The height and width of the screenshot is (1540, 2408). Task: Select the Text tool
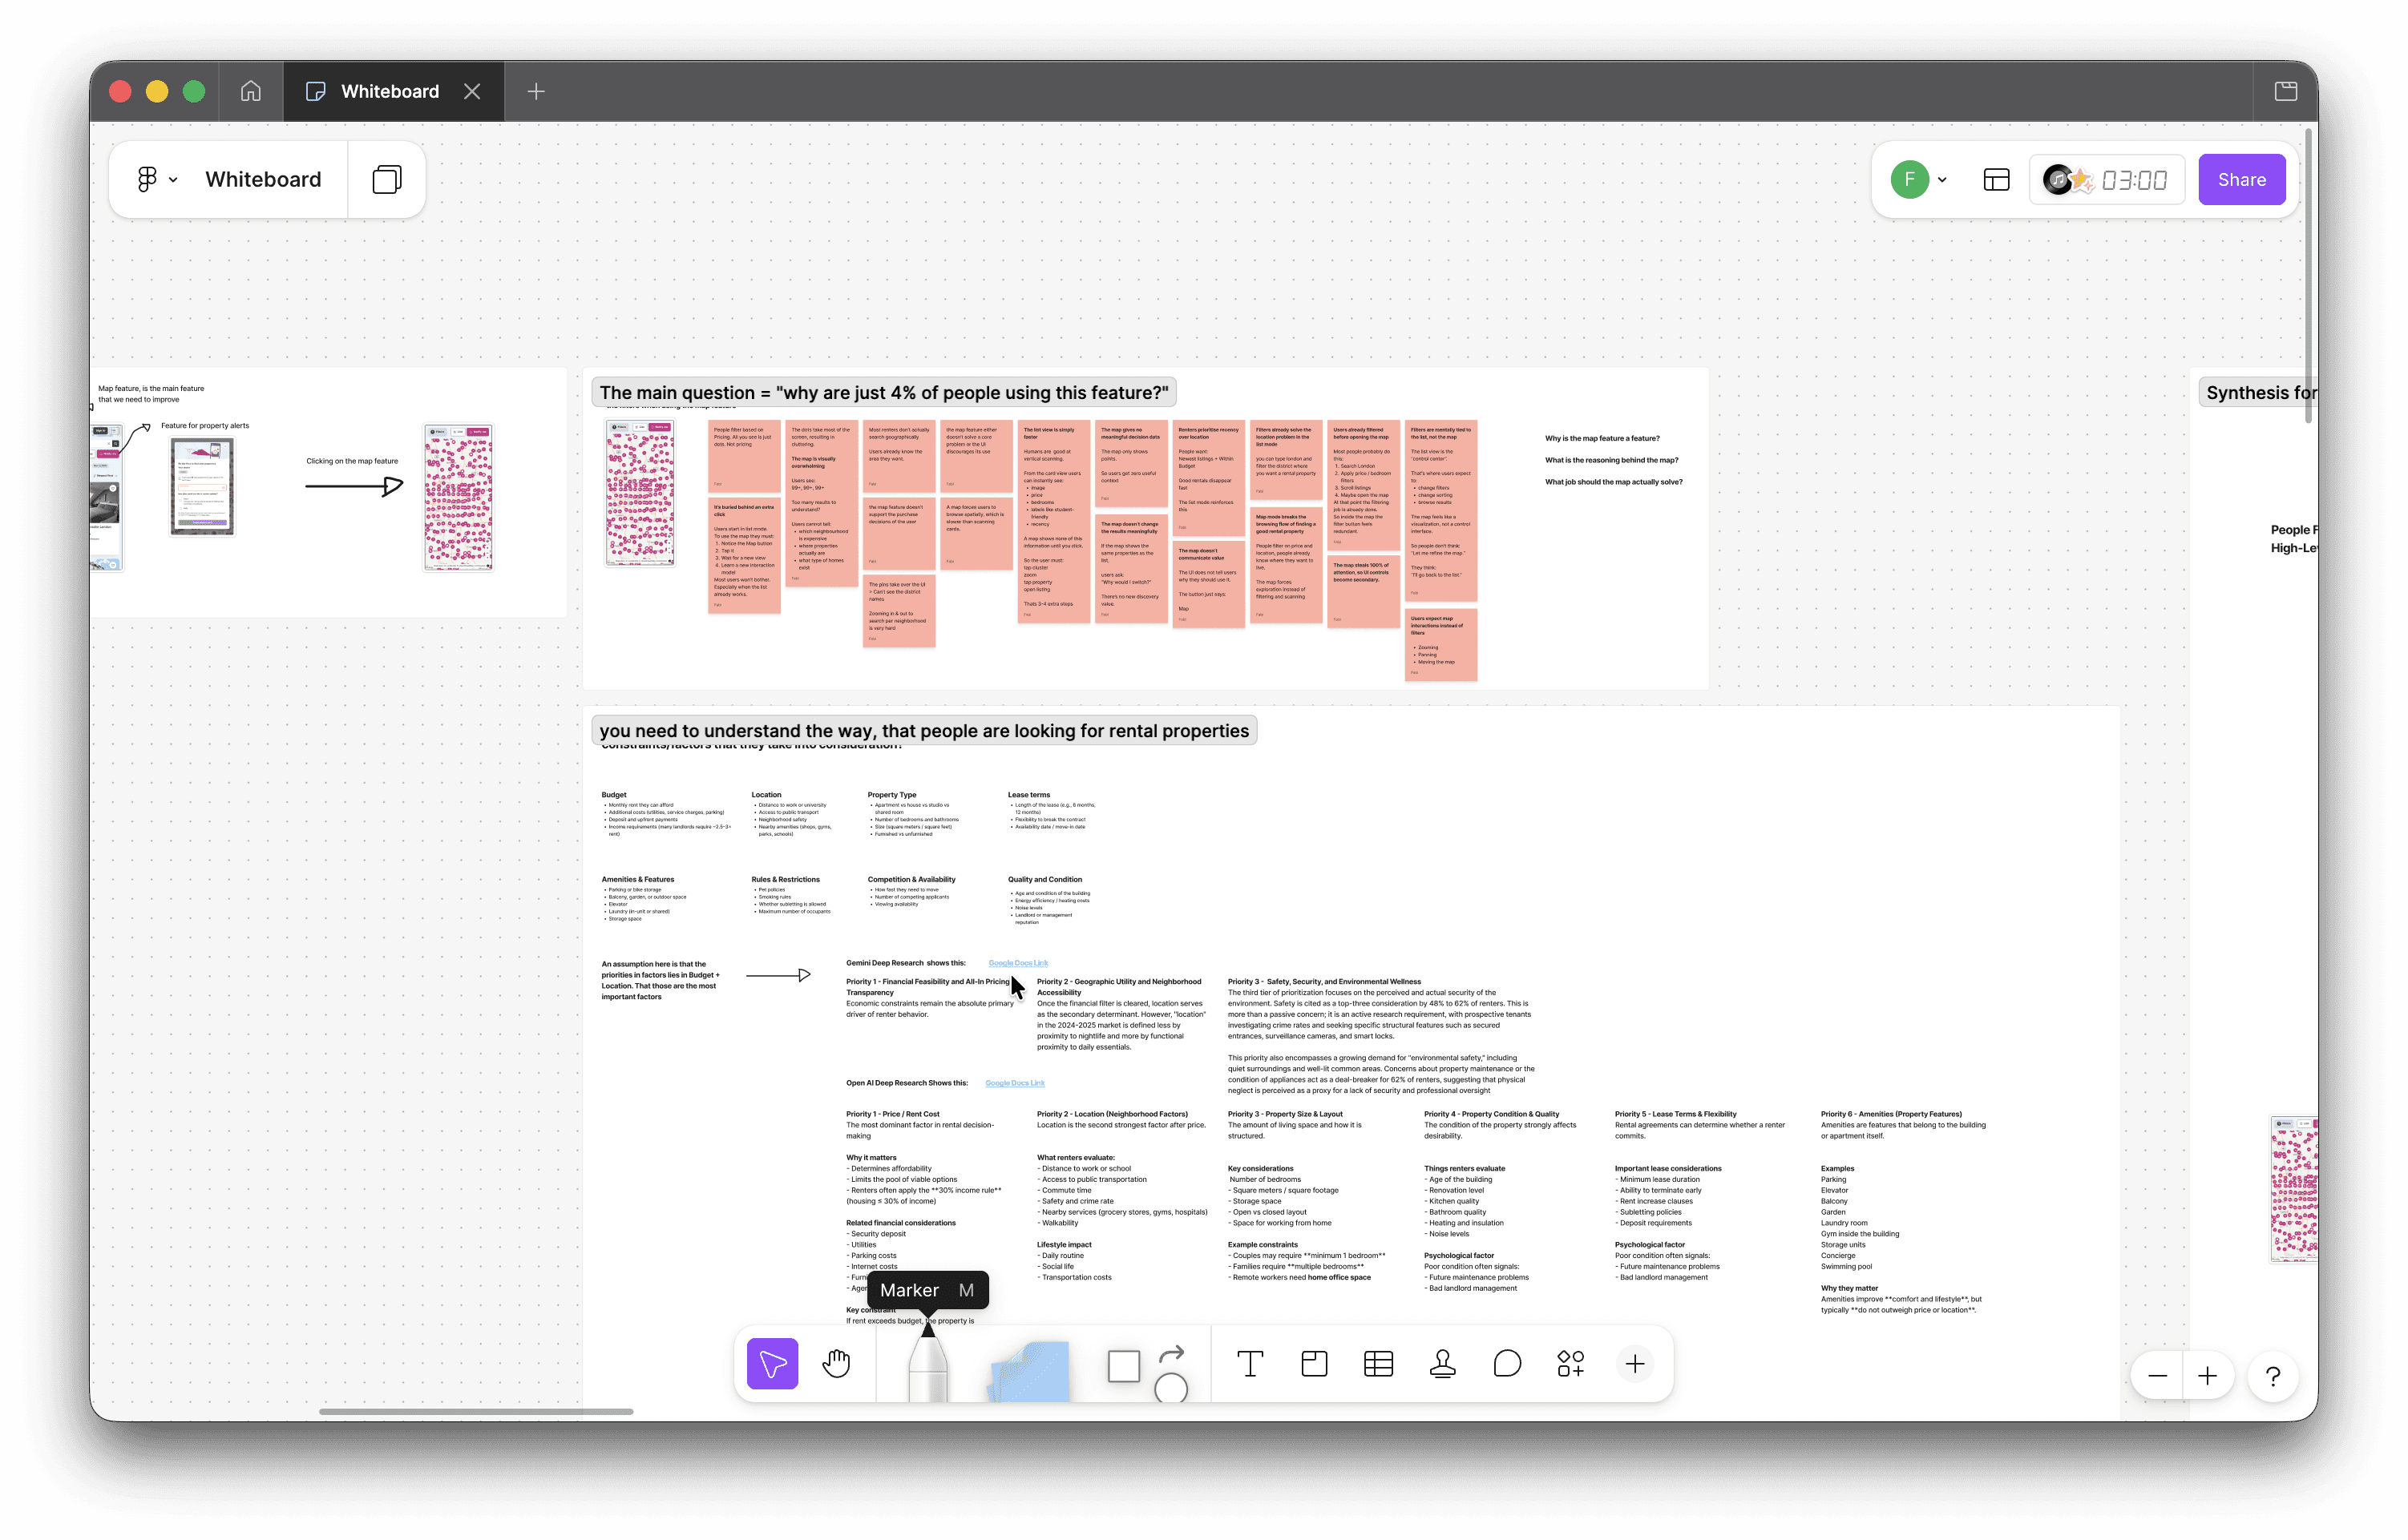(x=1250, y=1363)
